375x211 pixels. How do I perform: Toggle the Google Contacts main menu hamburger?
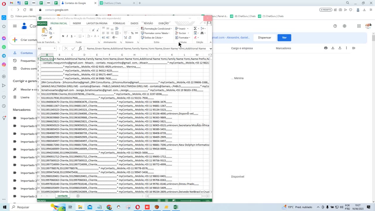point(15,26)
